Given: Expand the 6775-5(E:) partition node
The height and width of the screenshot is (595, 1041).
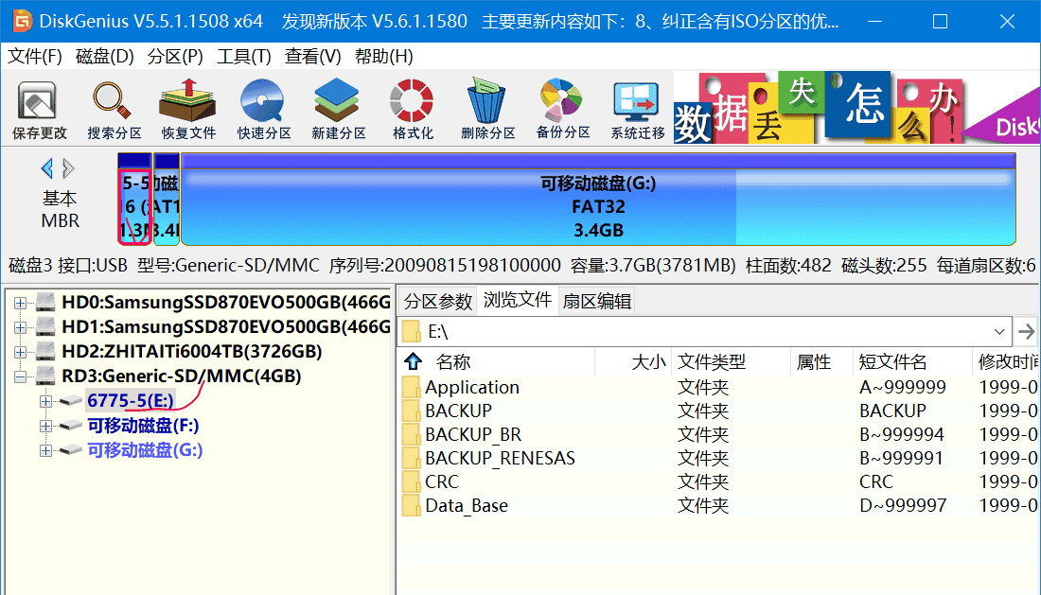Looking at the screenshot, I should click(x=45, y=402).
